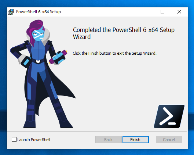Click the Finish button
194x155 pixels.
pos(136,140)
